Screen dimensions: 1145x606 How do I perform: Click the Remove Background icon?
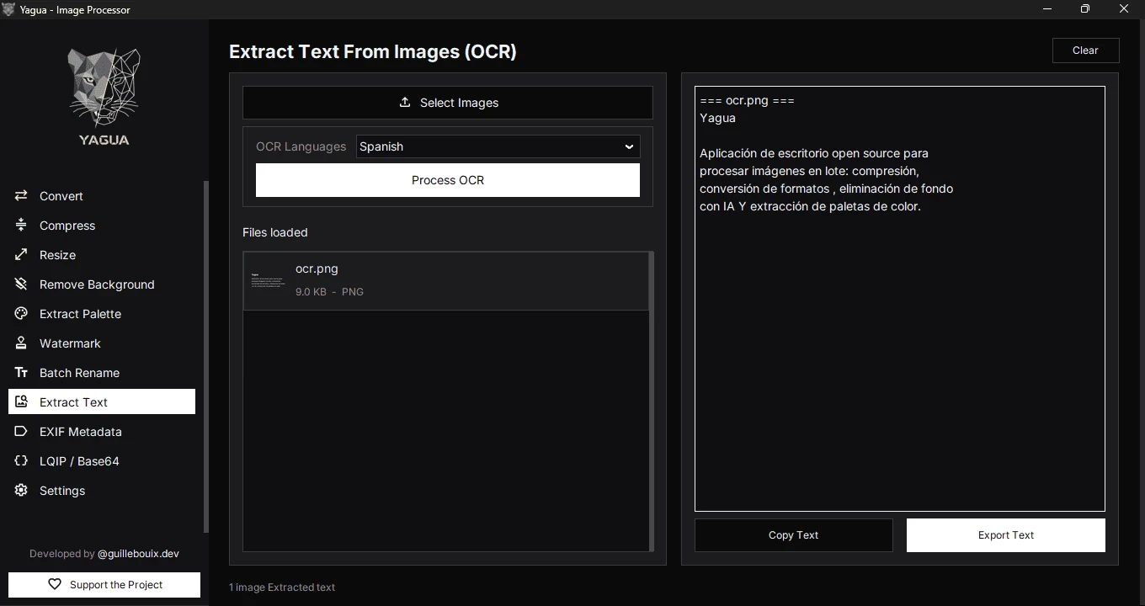pyautogui.click(x=21, y=284)
